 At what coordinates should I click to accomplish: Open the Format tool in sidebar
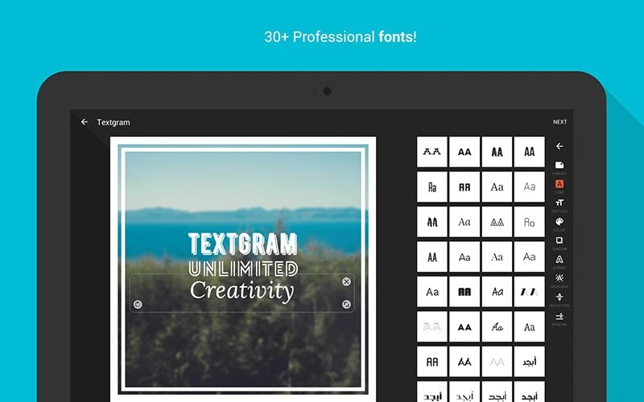[x=559, y=166]
